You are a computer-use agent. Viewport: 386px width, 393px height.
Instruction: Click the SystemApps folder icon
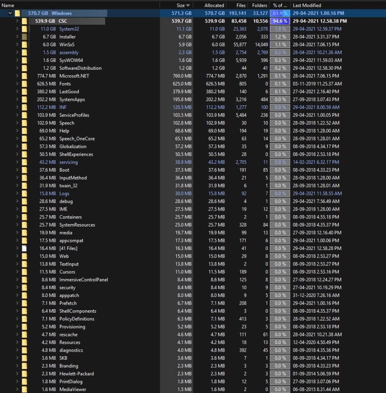click(24, 99)
